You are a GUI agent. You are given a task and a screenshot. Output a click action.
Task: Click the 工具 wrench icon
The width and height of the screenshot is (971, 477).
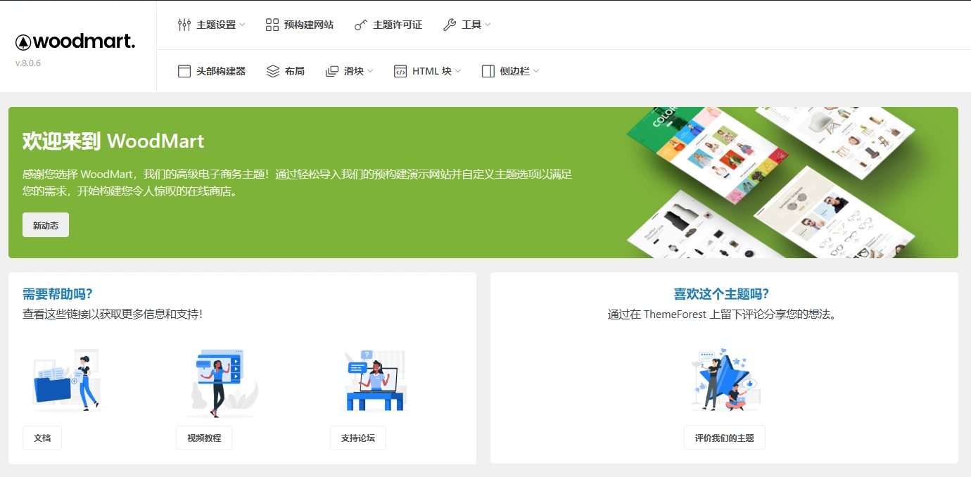(450, 23)
